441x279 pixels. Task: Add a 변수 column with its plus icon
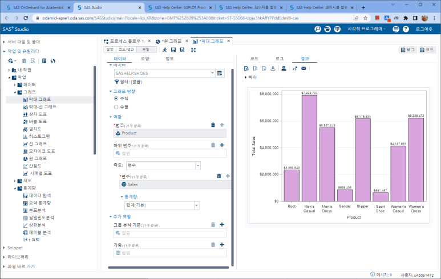pyautogui.click(x=228, y=176)
